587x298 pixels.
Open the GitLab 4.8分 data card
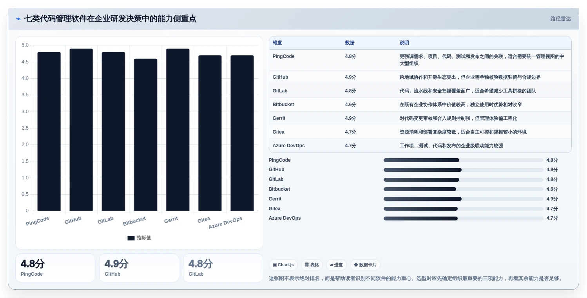223,268
